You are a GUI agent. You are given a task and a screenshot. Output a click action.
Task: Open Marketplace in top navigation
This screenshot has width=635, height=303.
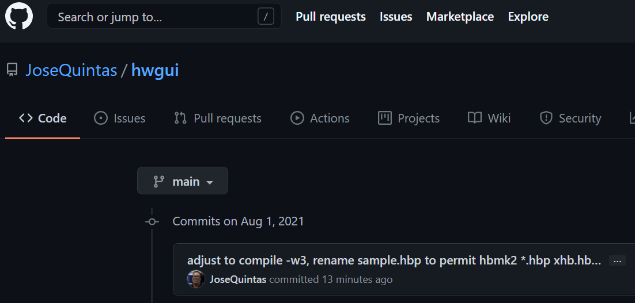pos(460,17)
